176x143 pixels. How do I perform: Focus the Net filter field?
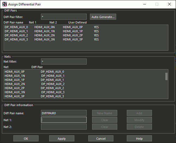64,62
